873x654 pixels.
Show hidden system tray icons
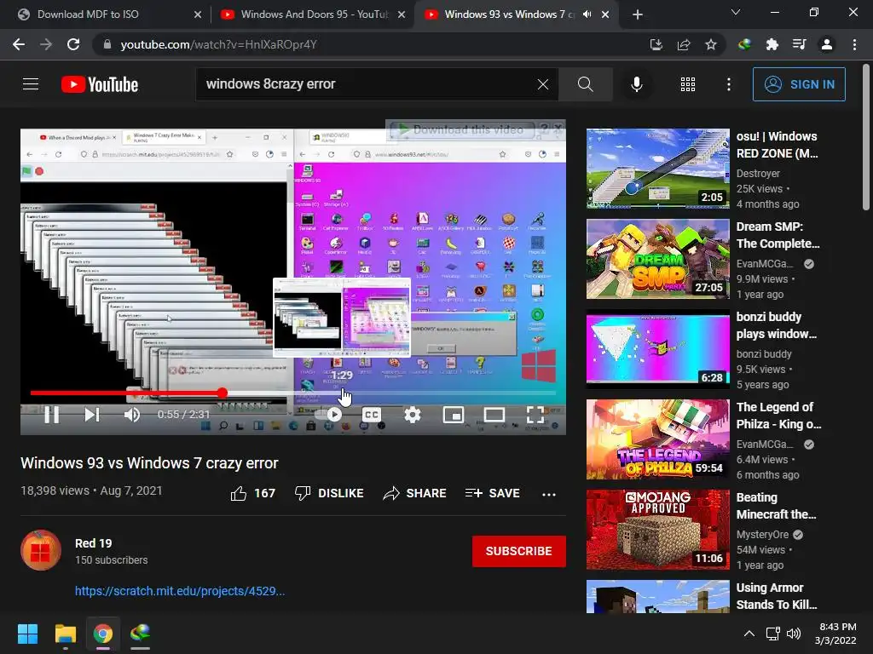point(749,634)
